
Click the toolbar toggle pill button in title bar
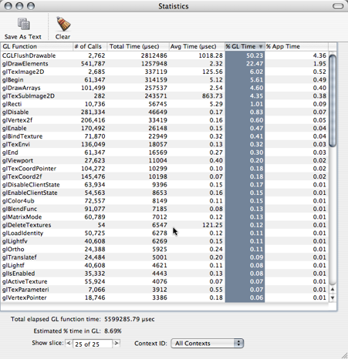coord(338,6)
